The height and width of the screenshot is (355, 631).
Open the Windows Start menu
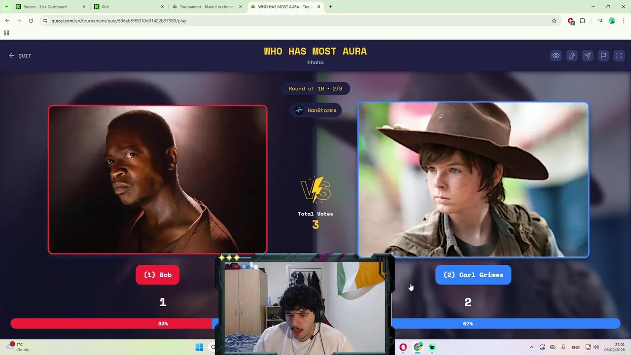click(199, 347)
